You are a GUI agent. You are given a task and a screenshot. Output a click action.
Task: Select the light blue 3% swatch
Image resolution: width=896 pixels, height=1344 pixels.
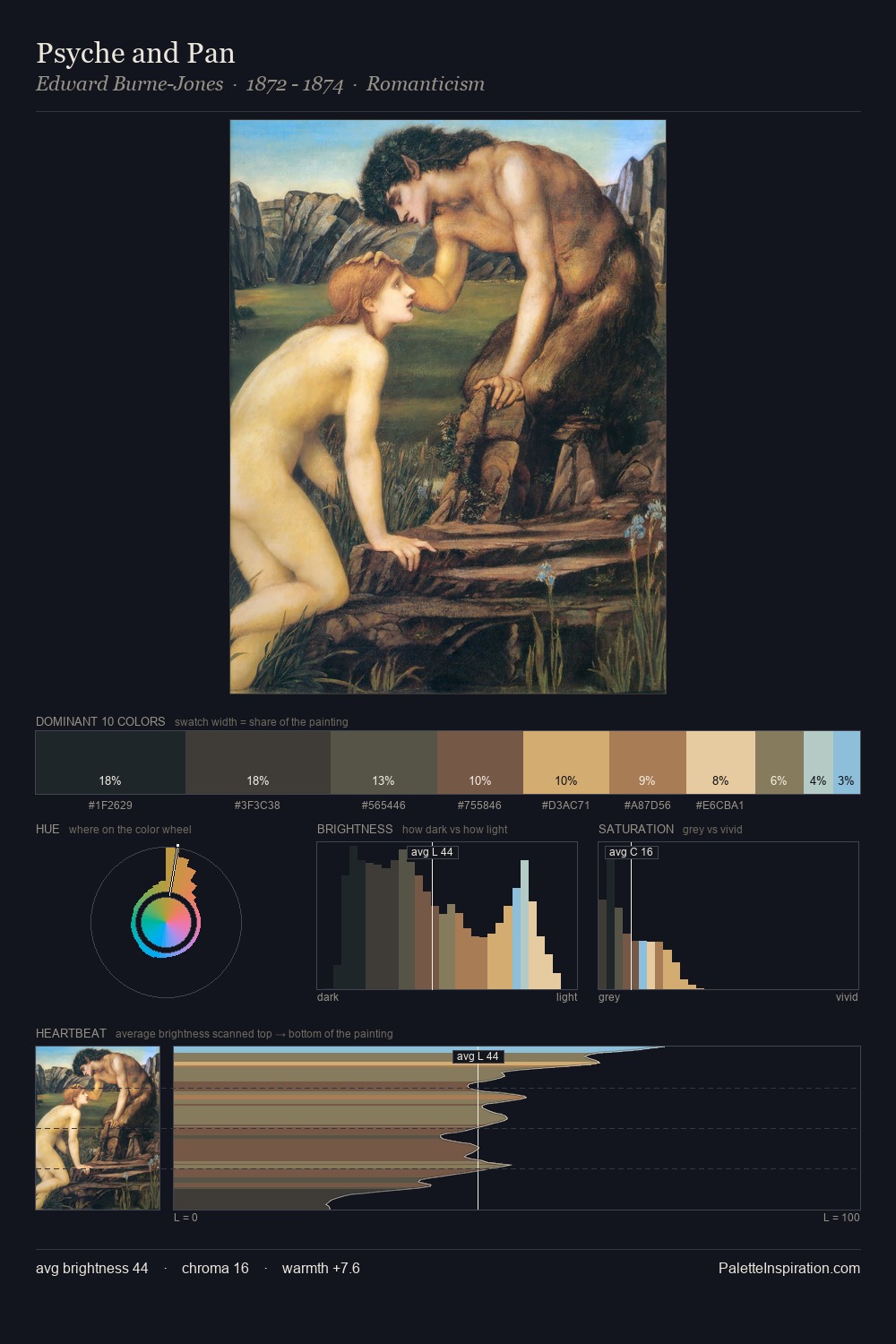(x=847, y=762)
